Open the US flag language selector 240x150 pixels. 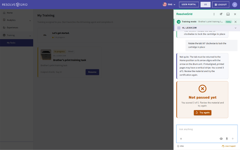coord(169,5)
